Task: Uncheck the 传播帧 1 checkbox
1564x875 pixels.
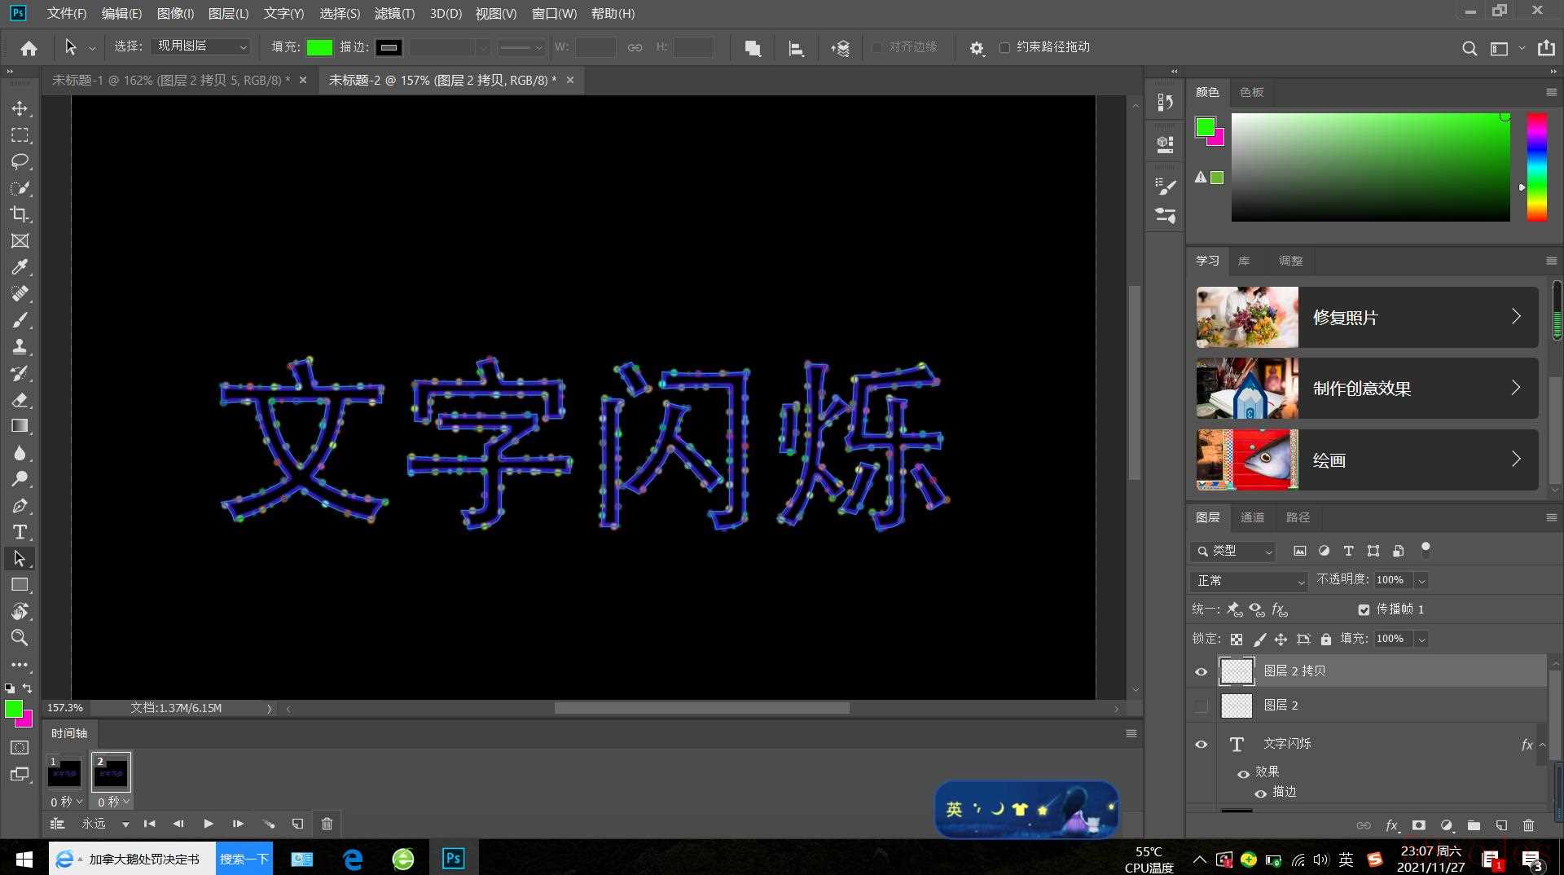Action: [x=1364, y=609]
